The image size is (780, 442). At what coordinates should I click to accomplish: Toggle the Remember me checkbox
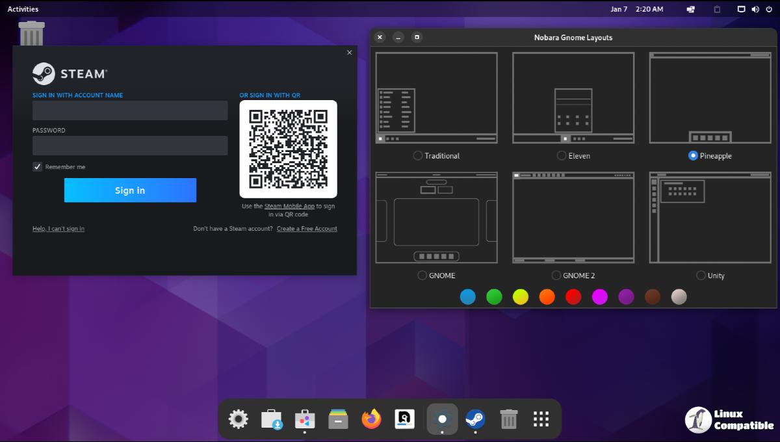click(38, 167)
